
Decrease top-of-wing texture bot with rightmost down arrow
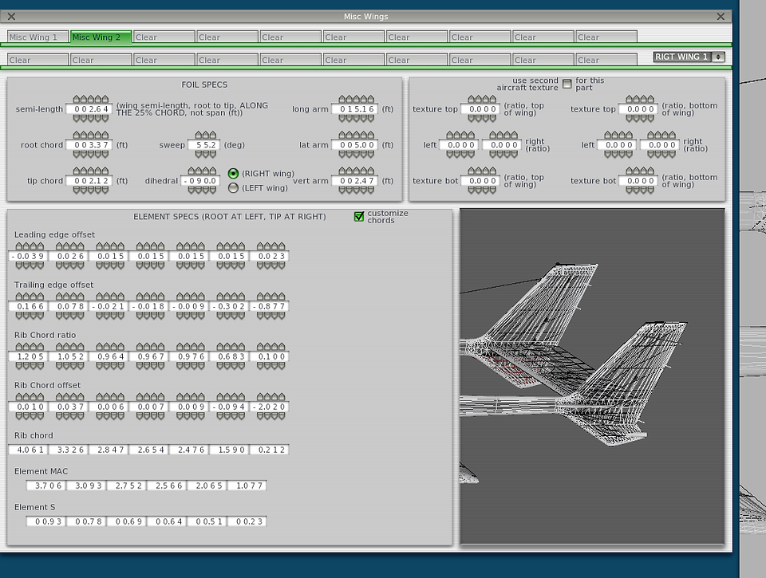coord(492,190)
